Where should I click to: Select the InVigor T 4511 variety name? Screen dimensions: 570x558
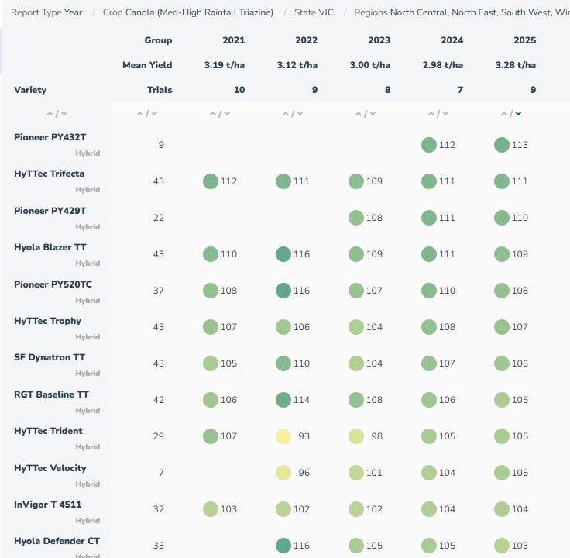(47, 505)
